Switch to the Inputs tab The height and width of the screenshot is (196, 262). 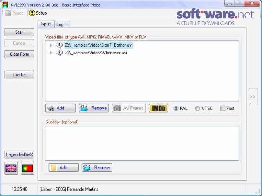click(x=46, y=24)
